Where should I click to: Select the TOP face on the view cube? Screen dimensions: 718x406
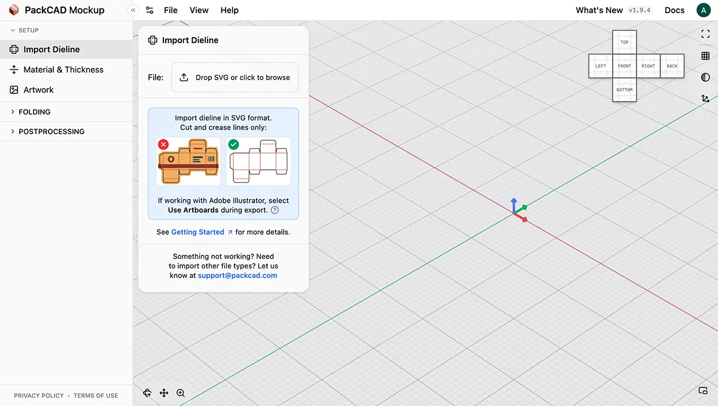click(x=625, y=42)
